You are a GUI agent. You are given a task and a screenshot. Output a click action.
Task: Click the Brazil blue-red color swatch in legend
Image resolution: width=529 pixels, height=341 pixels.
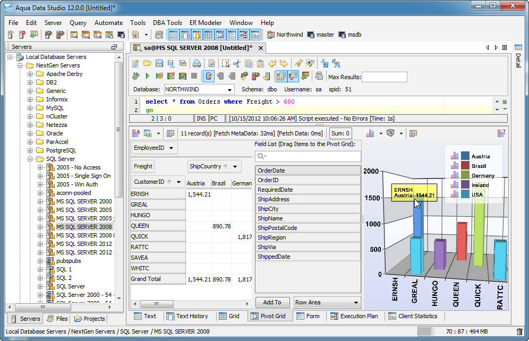(465, 166)
